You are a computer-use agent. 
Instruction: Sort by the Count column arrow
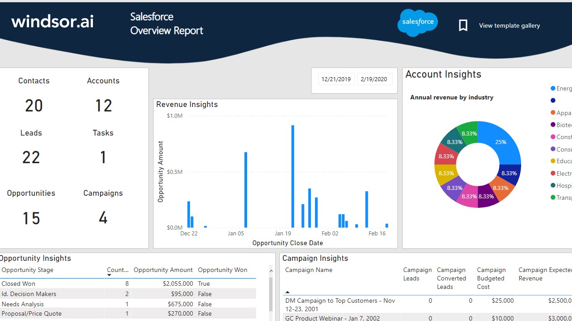coord(109,275)
